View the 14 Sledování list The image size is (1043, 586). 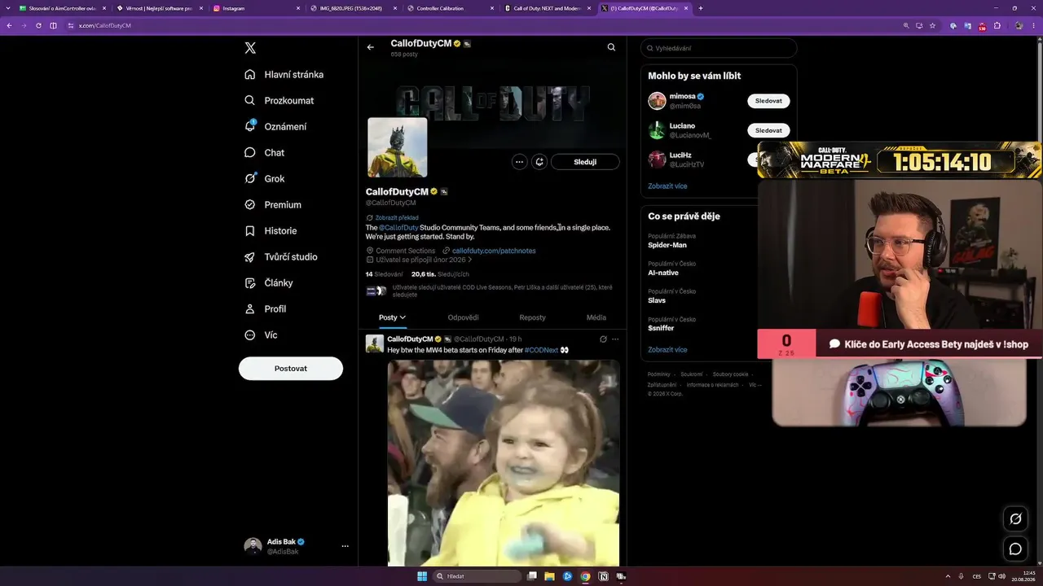pos(384,274)
